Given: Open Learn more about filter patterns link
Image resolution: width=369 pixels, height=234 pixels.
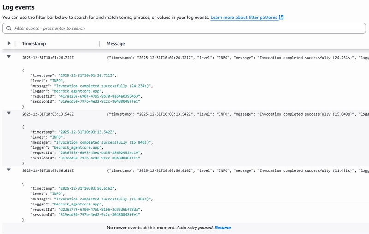Looking at the screenshot, I should [244, 18].
